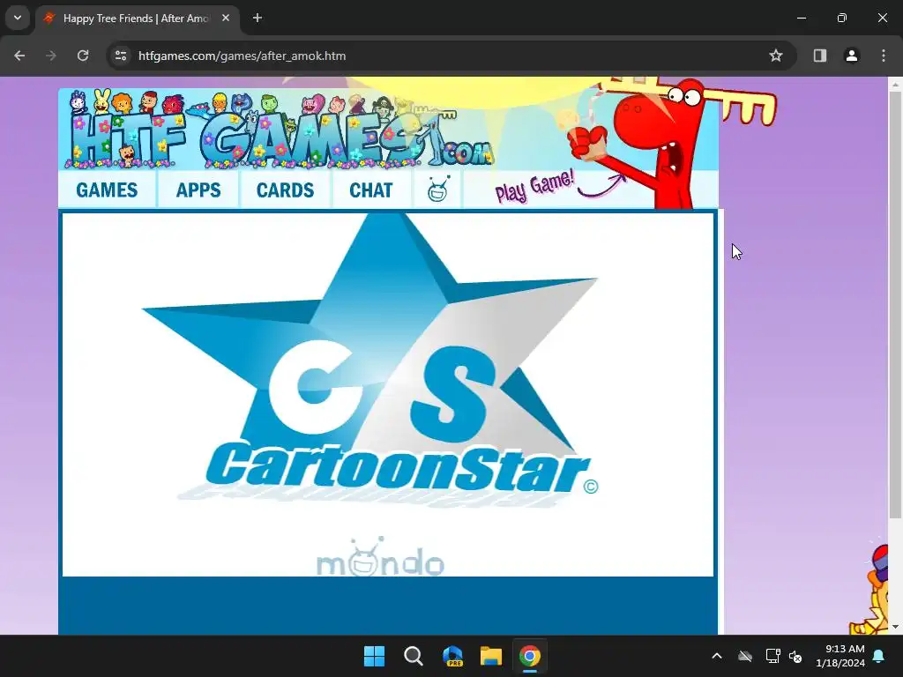Go back to the previous page
903x677 pixels.
pos(19,56)
